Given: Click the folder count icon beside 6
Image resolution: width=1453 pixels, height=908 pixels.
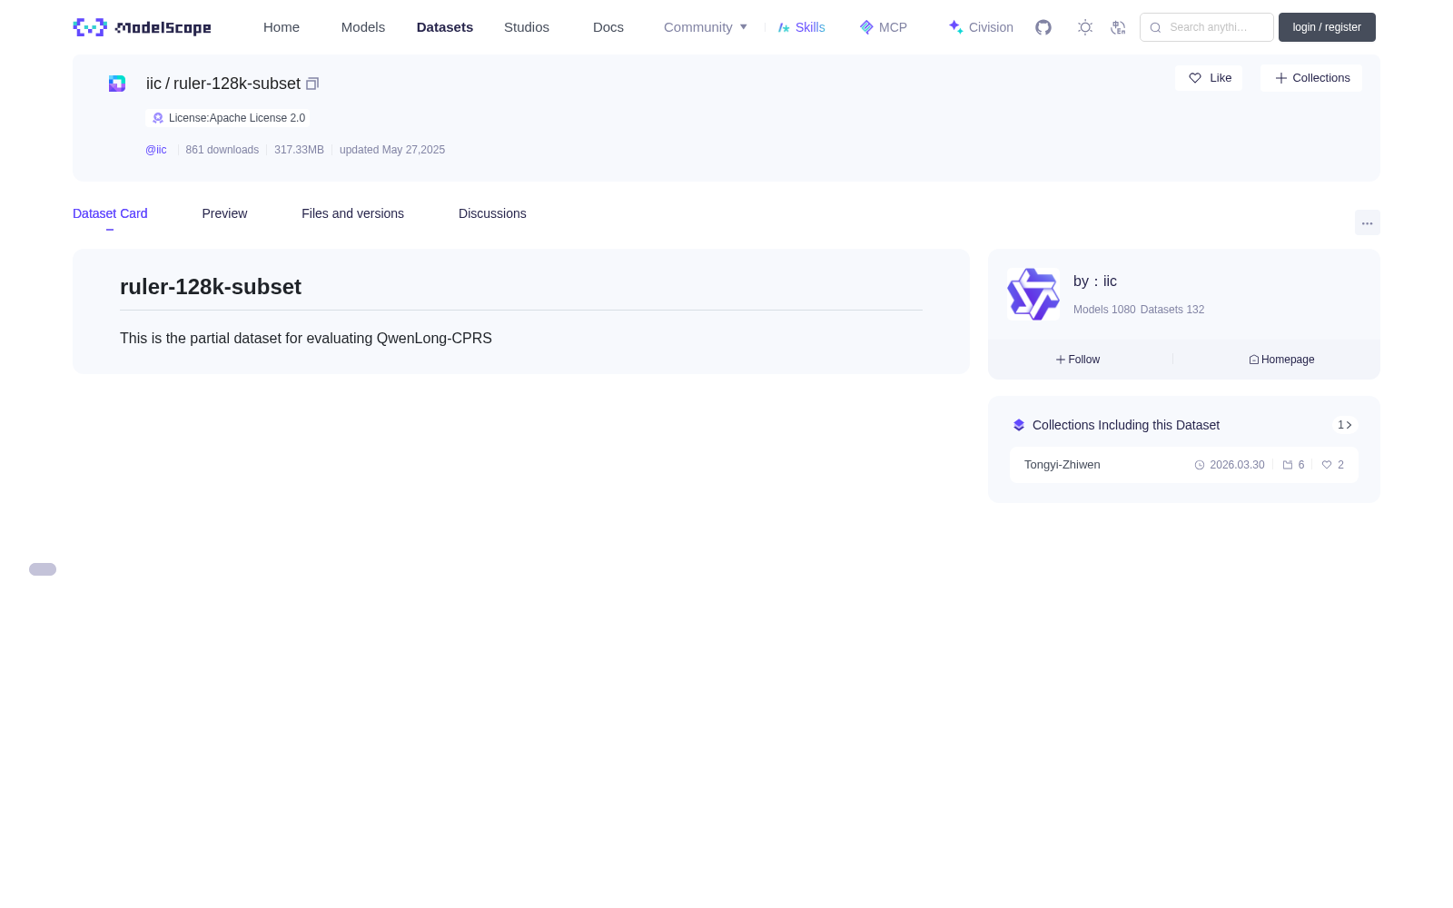Looking at the screenshot, I should (x=1288, y=465).
